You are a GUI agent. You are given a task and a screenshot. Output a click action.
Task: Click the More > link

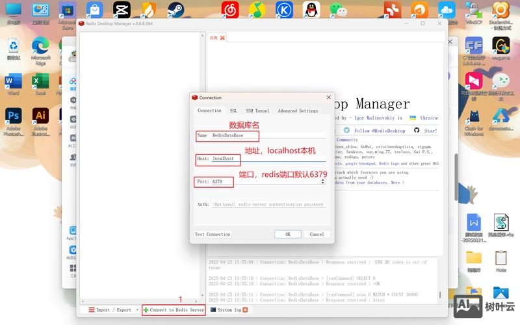(397, 183)
